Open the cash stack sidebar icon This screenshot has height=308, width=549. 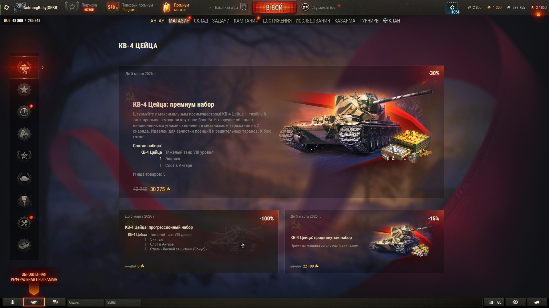coord(24,245)
